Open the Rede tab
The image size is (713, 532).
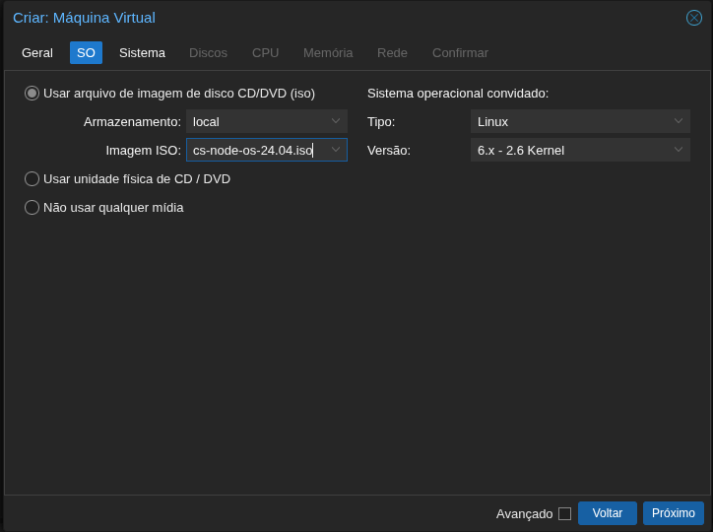(x=392, y=53)
